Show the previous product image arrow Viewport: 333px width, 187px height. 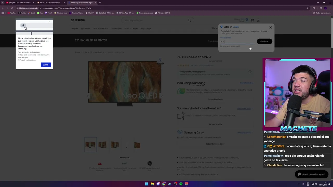[88, 96]
